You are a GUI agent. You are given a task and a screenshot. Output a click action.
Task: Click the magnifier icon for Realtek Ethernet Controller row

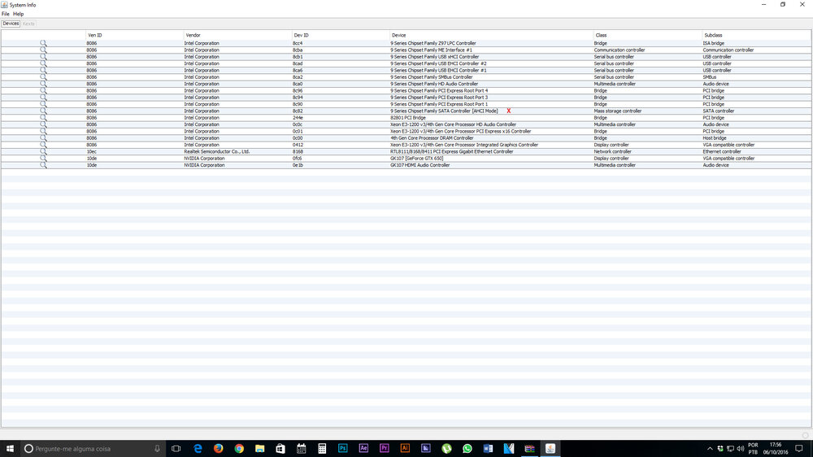[43, 151]
